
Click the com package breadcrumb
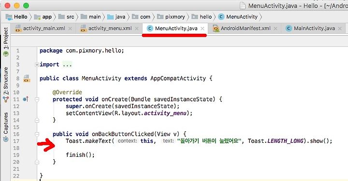[141, 17]
